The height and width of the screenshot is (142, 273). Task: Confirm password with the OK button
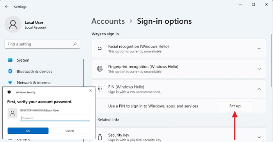pyautogui.click(x=28, y=131)
